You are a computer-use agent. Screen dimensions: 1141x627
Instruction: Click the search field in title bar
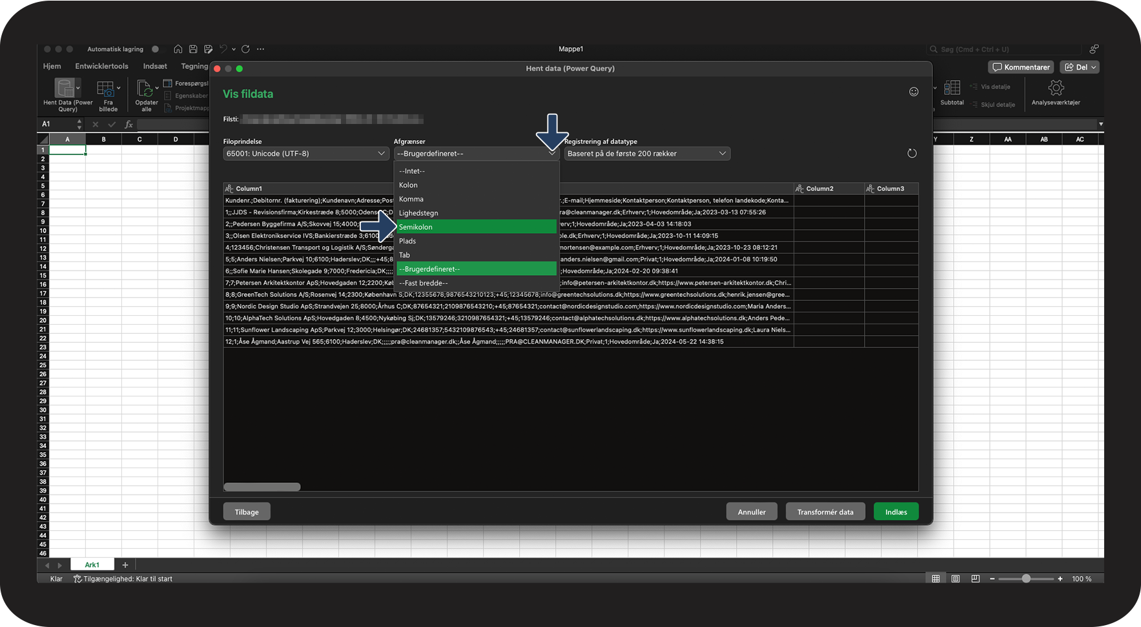point(1004,49)
